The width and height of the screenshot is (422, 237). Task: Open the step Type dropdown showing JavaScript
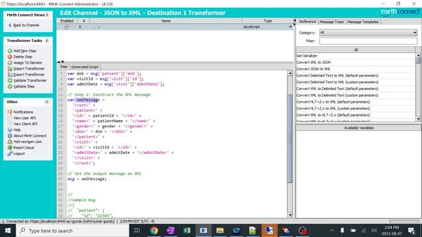point(290,27)
